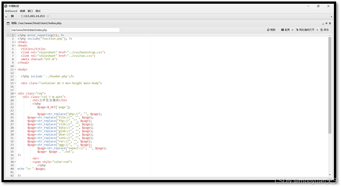This screenshot has width=341, height=187.
Task: Close the 113.201.14.253 tab
Action: pos(48,16)
